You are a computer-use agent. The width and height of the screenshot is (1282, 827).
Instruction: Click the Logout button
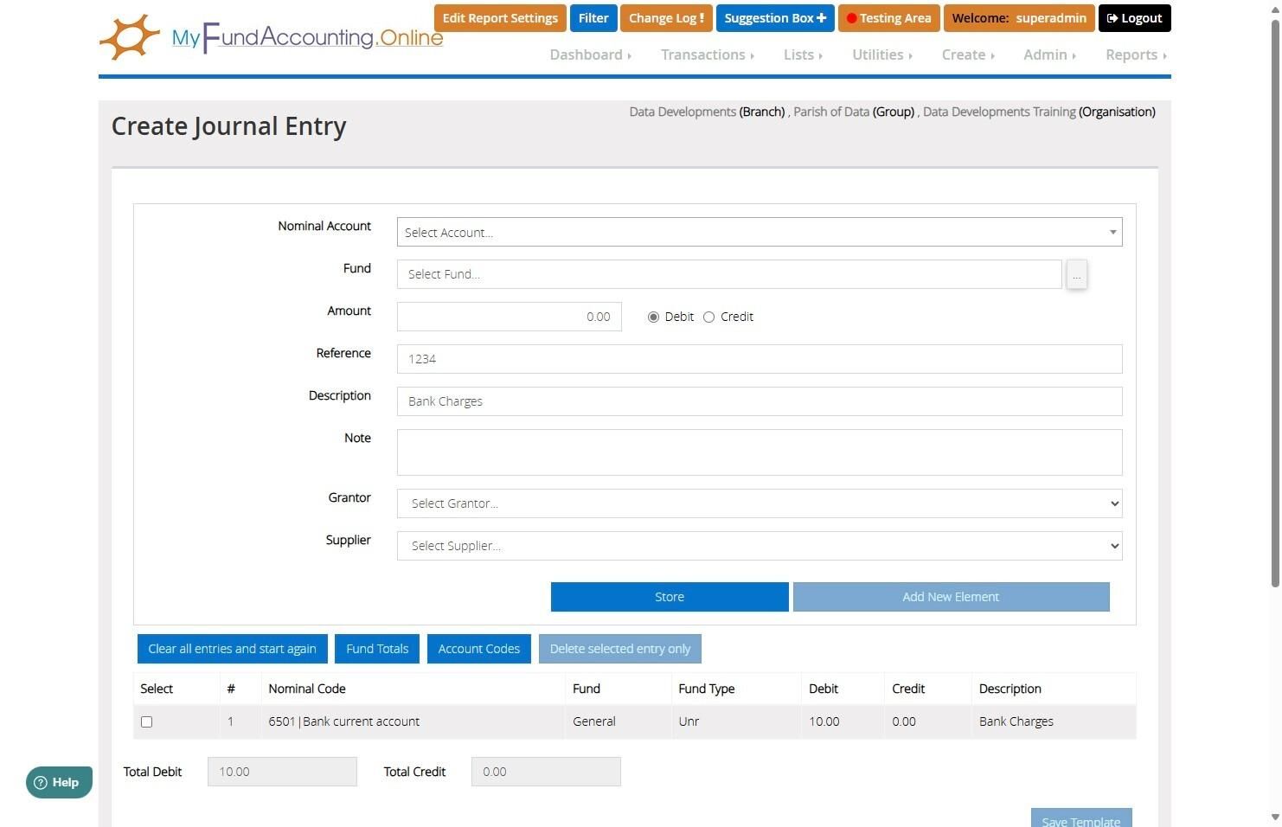tap(1134, 18)
